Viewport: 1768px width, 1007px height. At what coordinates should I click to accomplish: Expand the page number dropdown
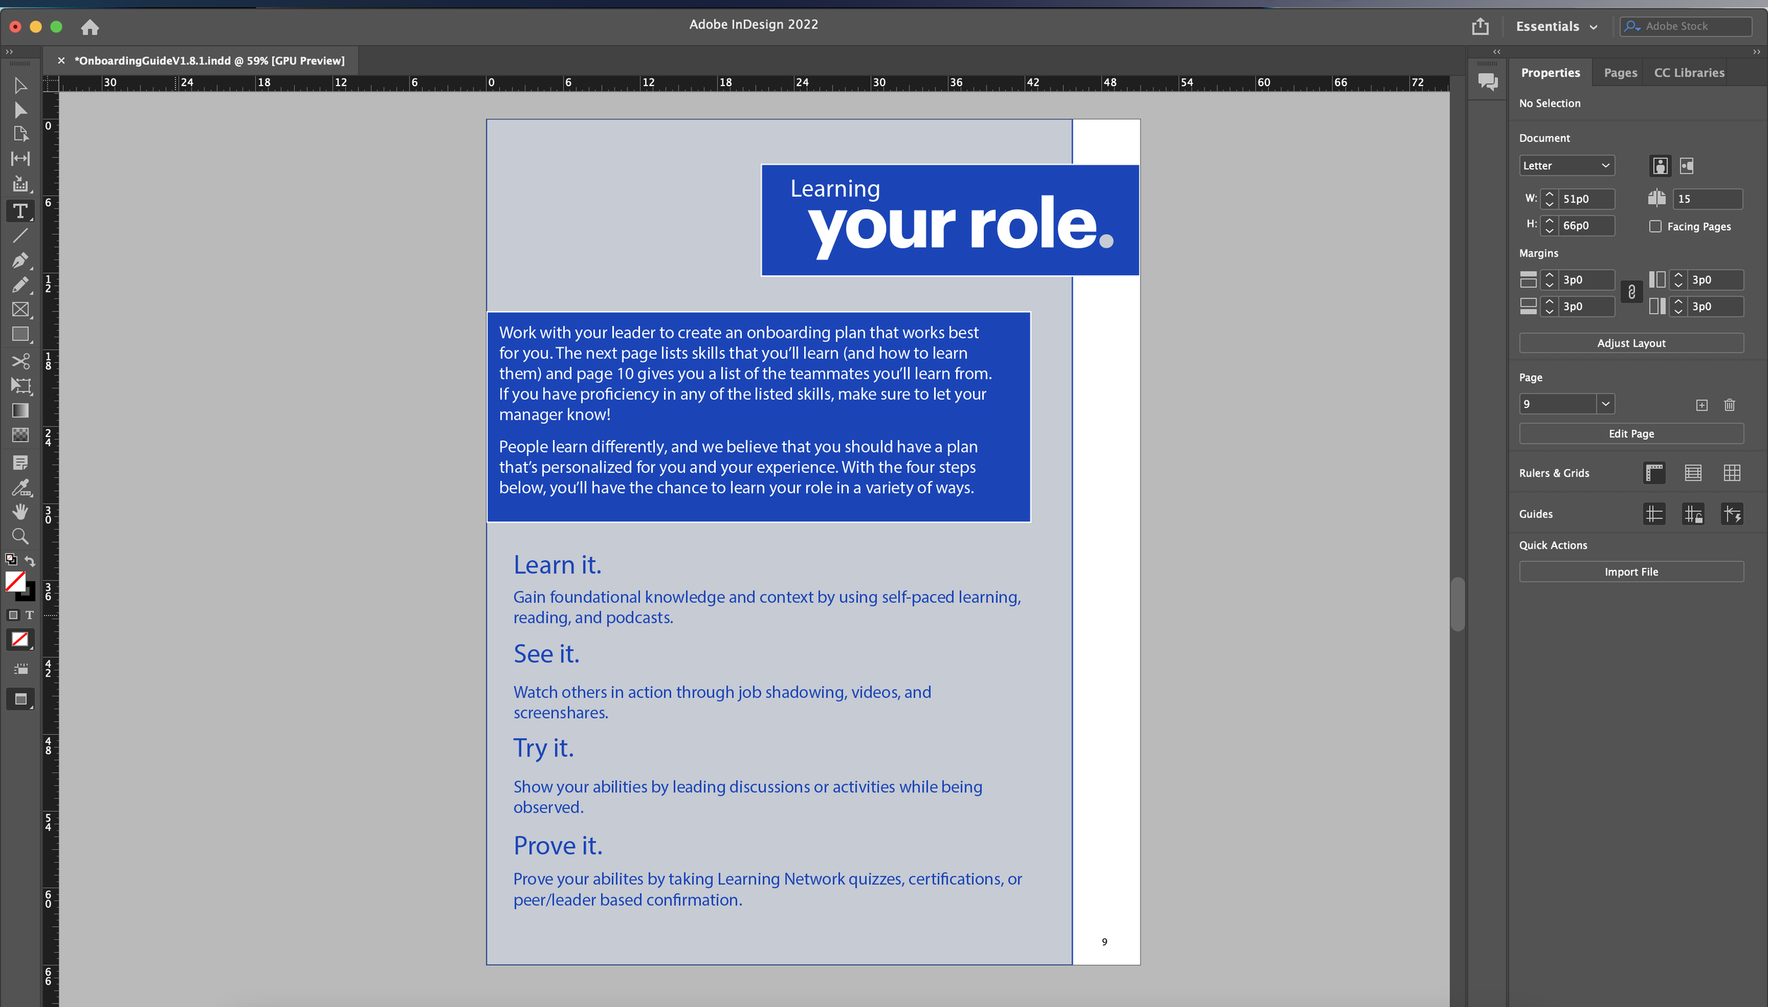pyautogui.click(x=1605, y=404)
